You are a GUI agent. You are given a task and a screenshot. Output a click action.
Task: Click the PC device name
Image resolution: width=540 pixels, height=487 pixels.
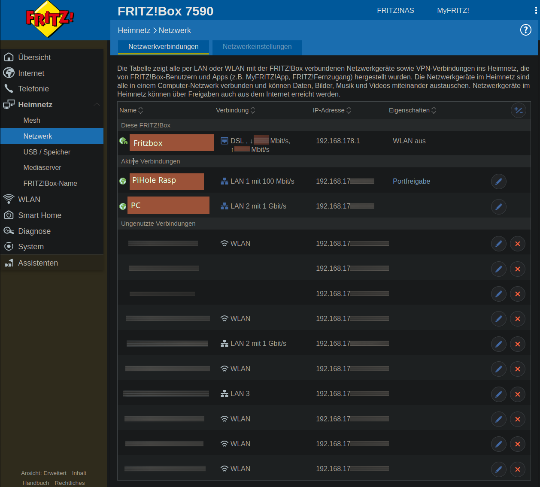(168, 206)
